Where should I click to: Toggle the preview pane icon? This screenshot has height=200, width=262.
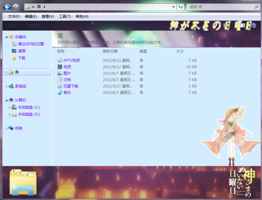point(243,25)
